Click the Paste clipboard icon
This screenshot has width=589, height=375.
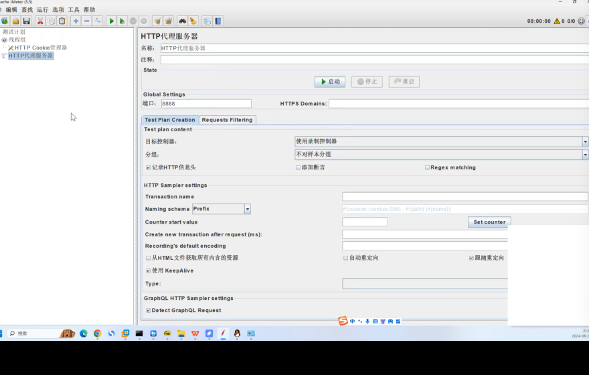62,21
